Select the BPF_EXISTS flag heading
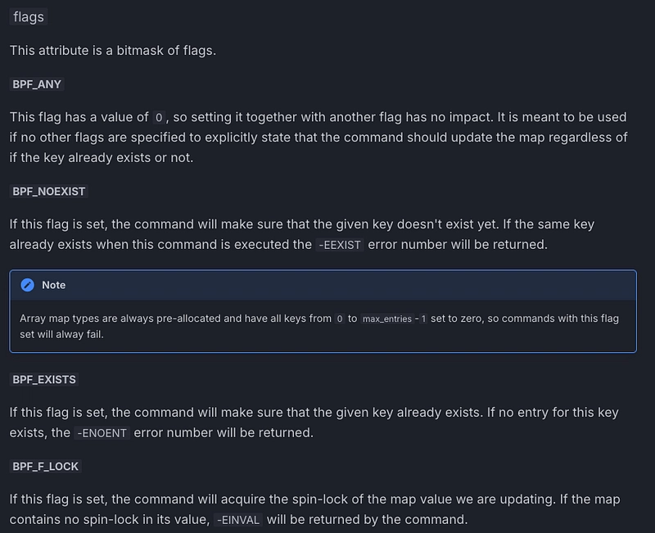 click(x=44, y=380)
